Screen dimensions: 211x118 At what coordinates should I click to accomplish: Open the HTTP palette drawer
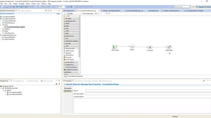click(x=71, y=31)
